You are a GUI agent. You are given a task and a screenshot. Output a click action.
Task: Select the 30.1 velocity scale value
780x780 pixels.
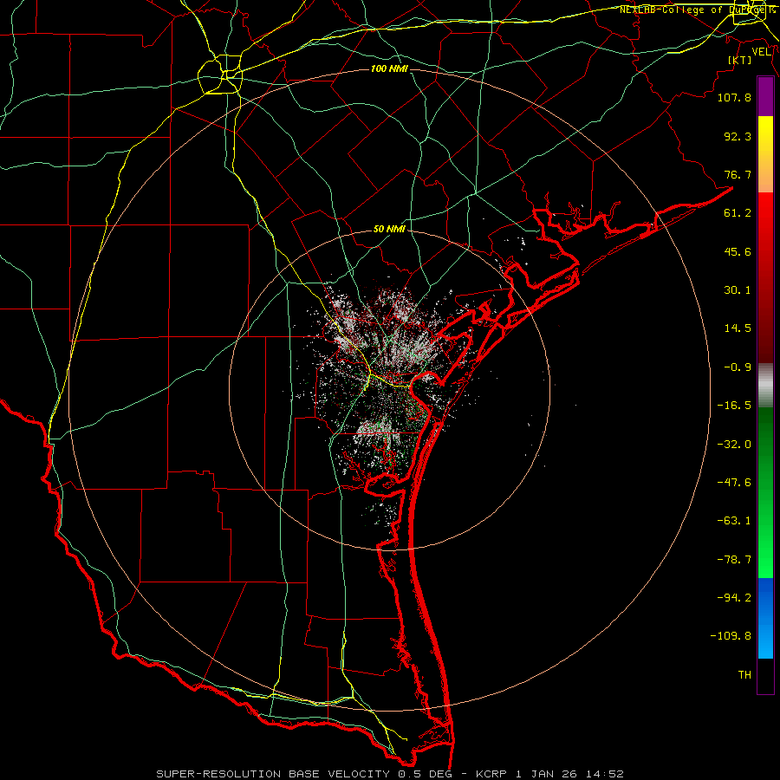[x=738, y=290]
